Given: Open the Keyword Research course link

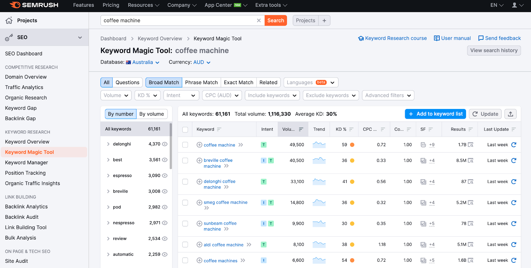Looking at the screenshot, I should point(396,38).
